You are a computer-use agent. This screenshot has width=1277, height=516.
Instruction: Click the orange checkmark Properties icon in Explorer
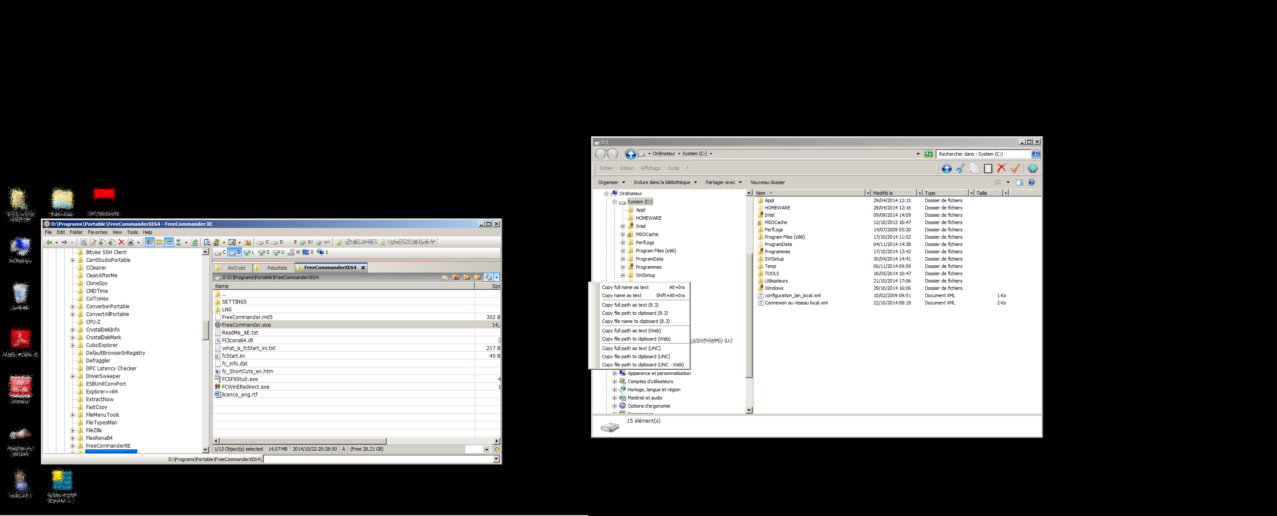click(x=1015, y=169)
